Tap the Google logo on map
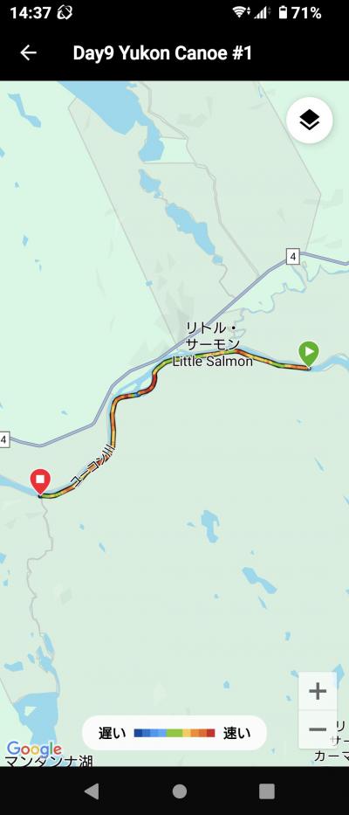This screenshot has height=815, width=349. [x=34, y=750]
